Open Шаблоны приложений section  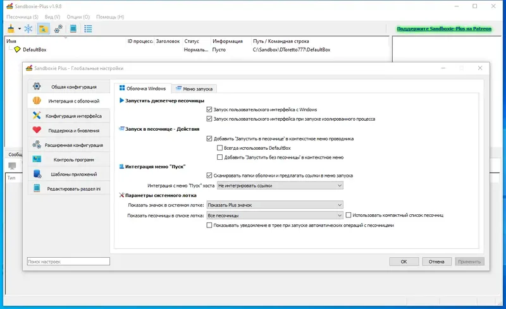point(69,174)
